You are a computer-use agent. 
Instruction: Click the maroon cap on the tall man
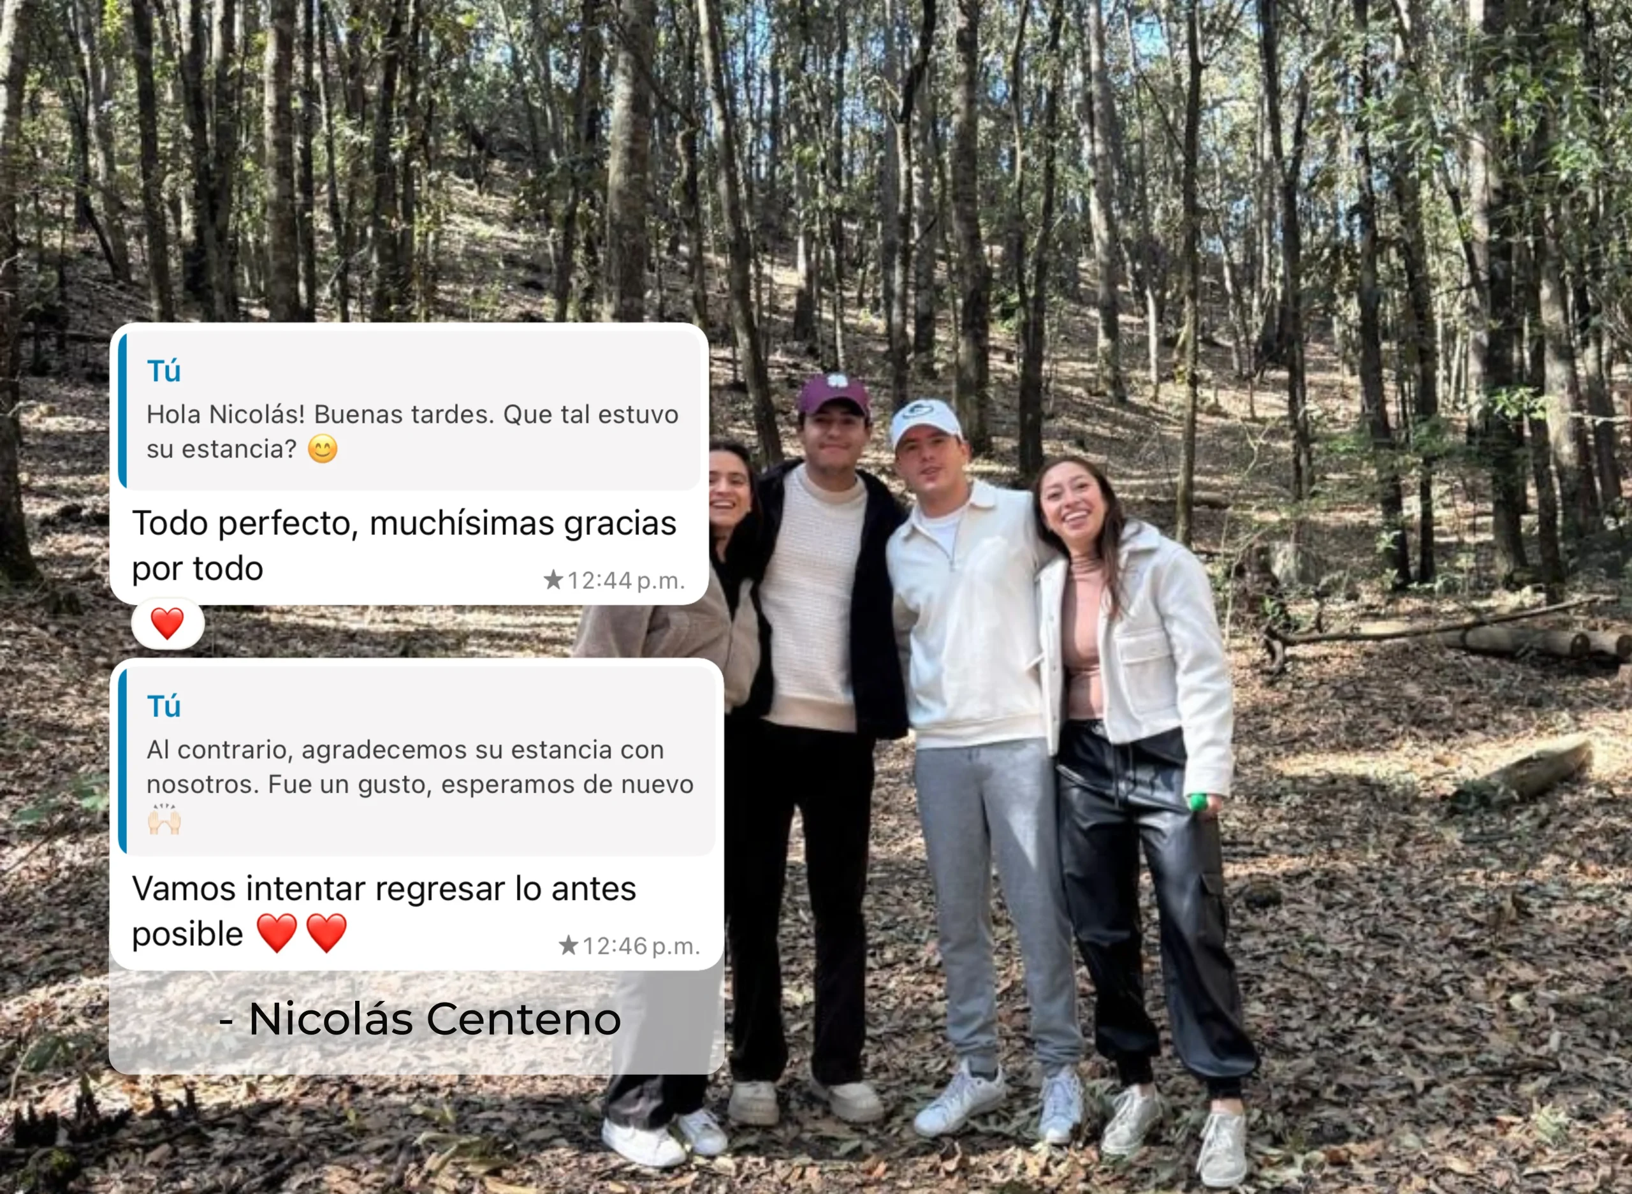[833, 395]
